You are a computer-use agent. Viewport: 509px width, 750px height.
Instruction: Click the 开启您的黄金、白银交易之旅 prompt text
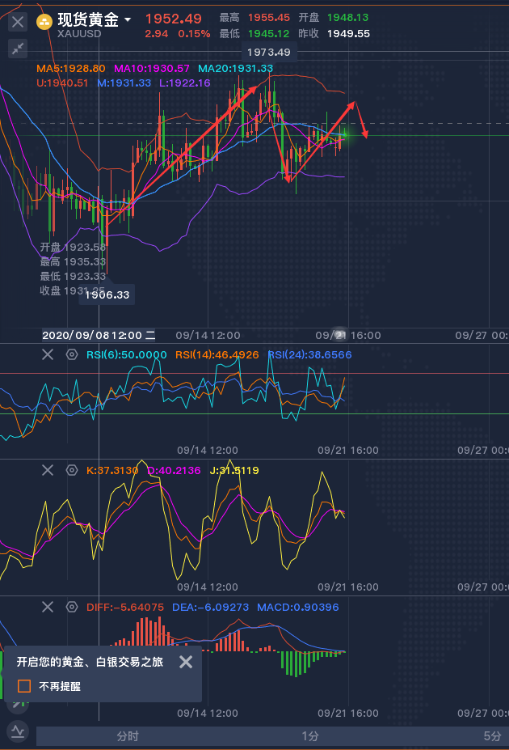point(90,662)
